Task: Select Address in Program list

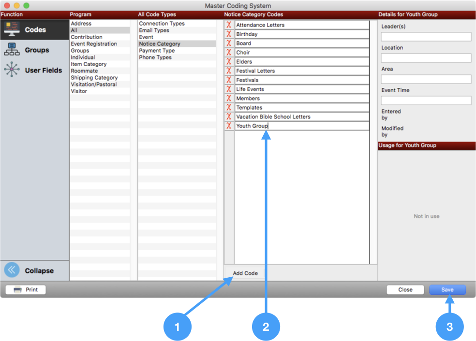Action: (100, 23)
